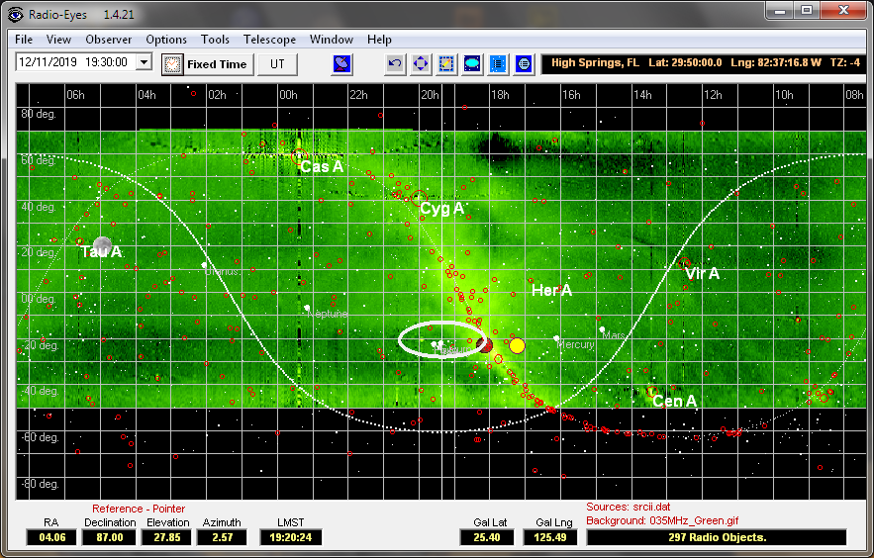Click the yellow Sun marker on map
This screenshot has height=558, width=874.
tap(517, 345)
